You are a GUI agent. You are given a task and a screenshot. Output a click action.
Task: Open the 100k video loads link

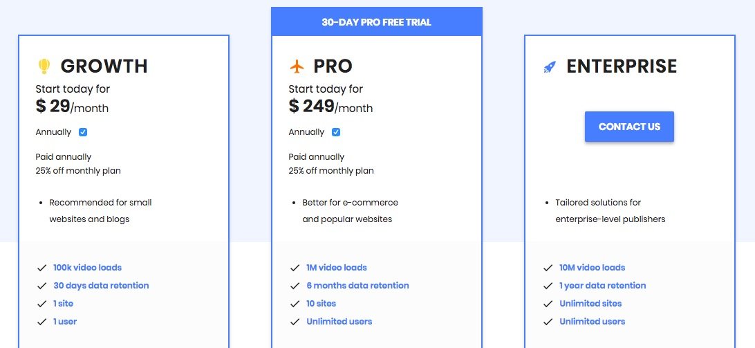[x=87, y=268]
